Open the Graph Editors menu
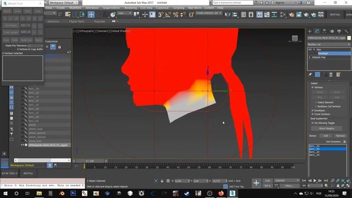 click(111, 8)
